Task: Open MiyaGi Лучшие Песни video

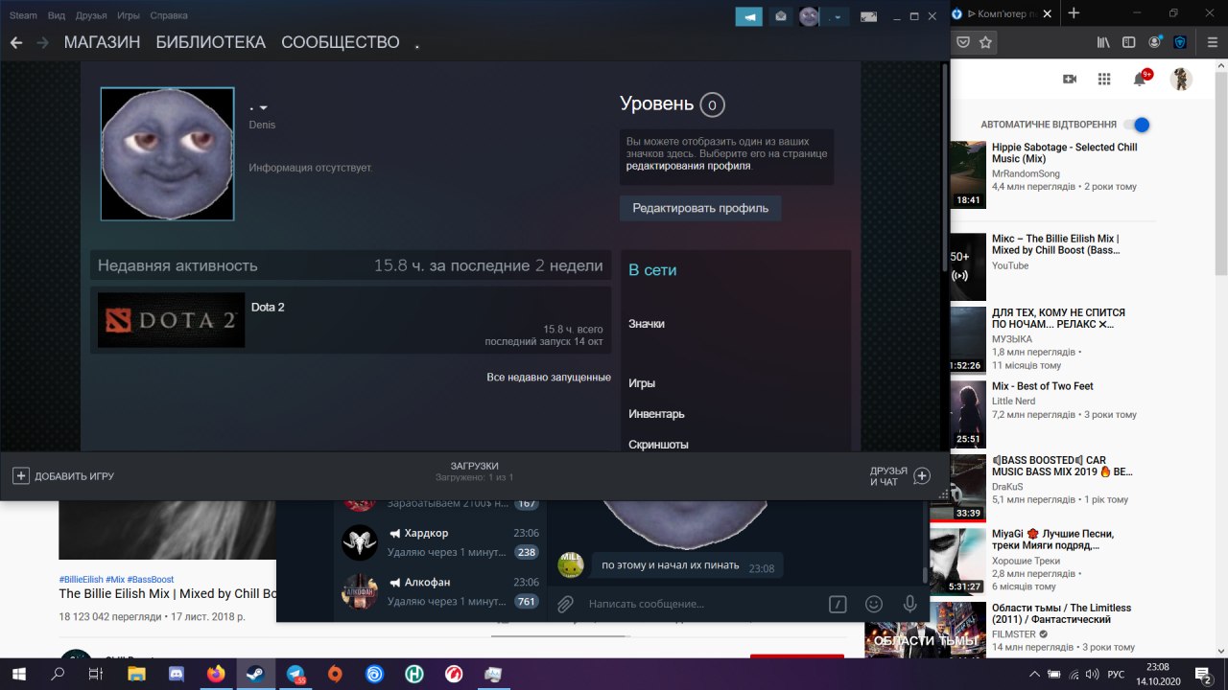Action: point(1052,540)
